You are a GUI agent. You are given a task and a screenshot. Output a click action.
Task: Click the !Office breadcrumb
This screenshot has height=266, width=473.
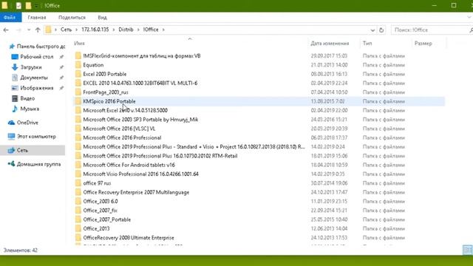pos(151,30)
